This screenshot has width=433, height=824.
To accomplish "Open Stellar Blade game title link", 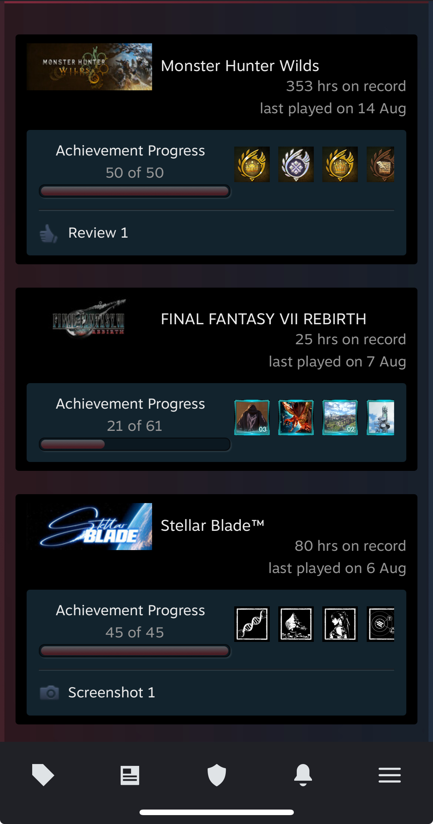I will tap(212, 526).
